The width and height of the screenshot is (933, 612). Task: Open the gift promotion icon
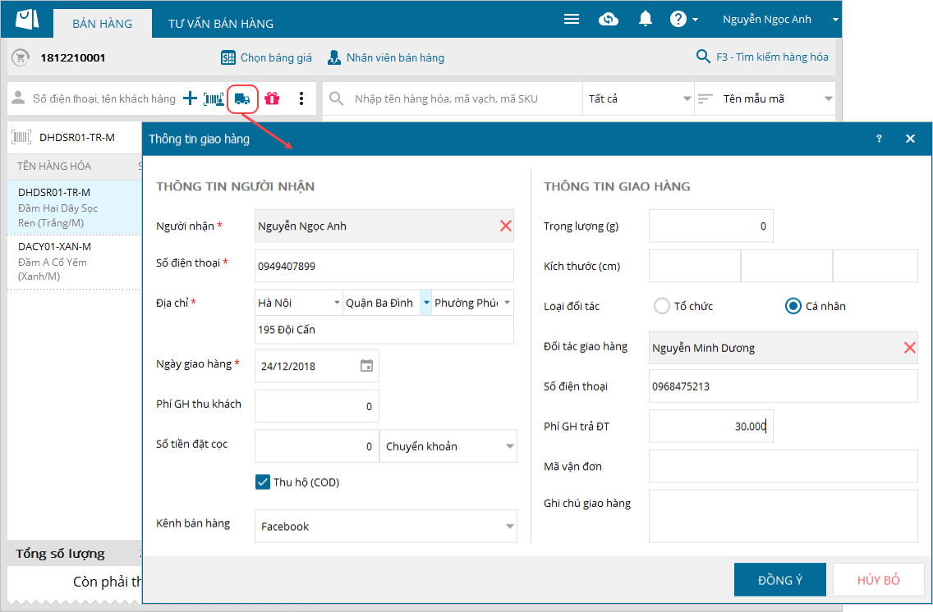tap(272, 99)
